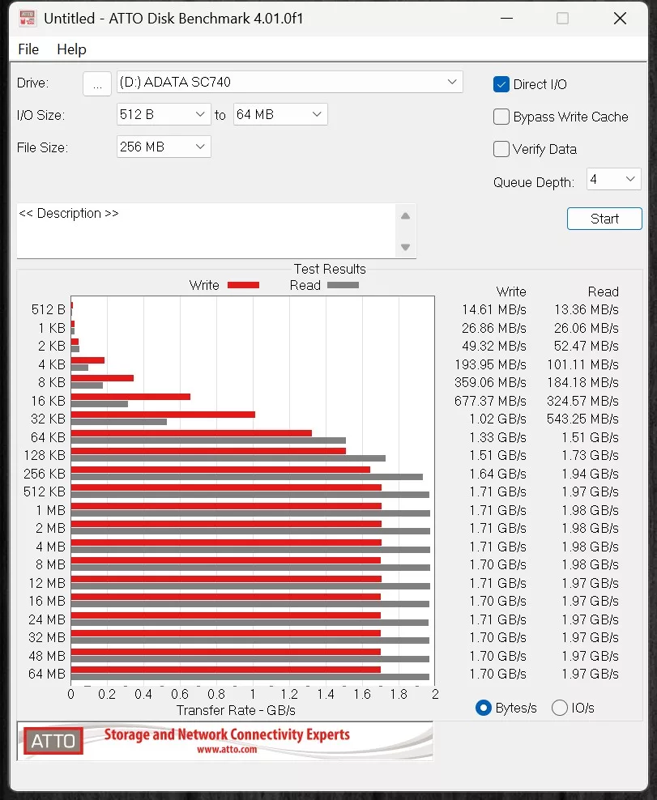Click the Read column header
This screenshot has height=800, width=657.
point(604,291)
